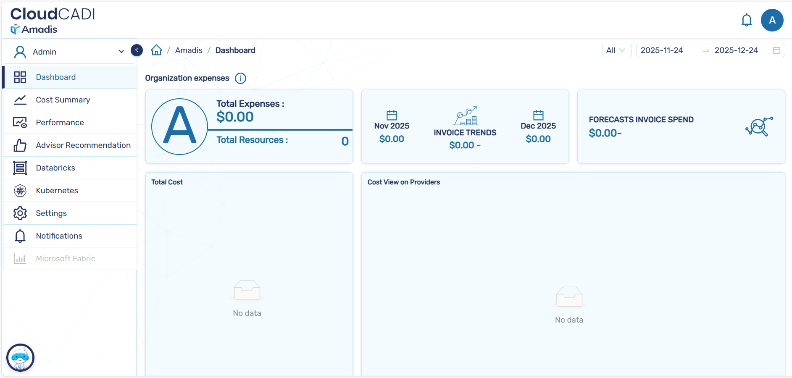792x378 pixels.
Task: Click the home icon in breadcrumb
Action: [x=156, y=50]
